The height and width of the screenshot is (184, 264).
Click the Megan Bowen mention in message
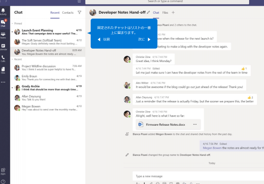(x=212, y=148)
